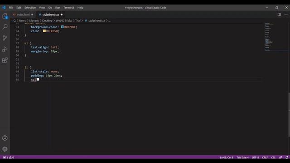Click the partially typed 'col' text
The image size is (290, 163).
(x=34, y=80)
